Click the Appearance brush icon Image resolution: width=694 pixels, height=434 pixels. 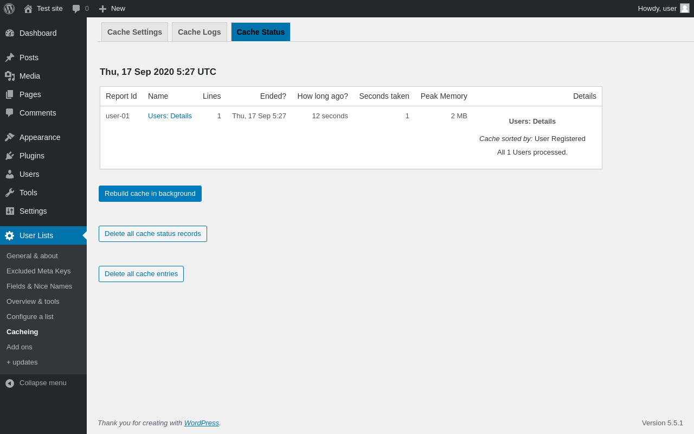click(10, 137)
